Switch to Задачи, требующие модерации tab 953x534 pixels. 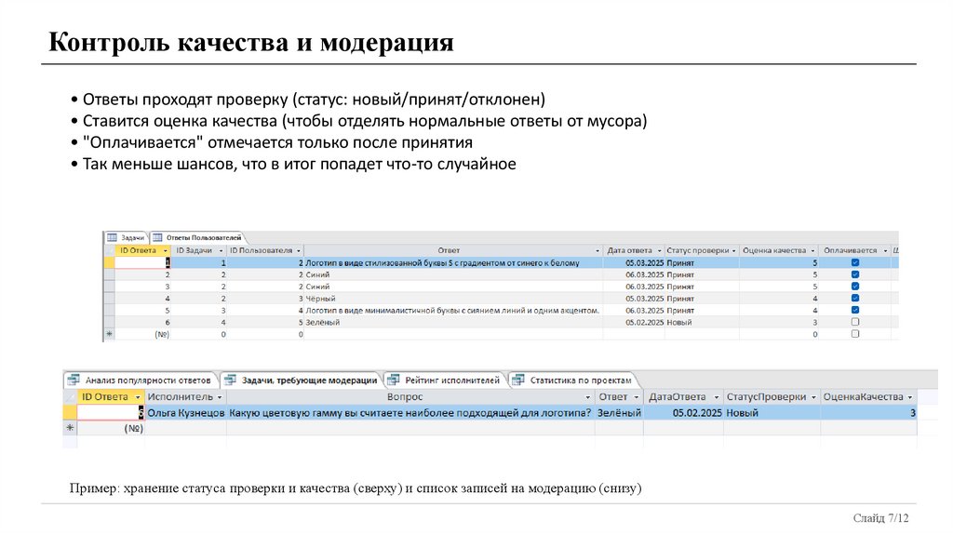tap(302, 380)
